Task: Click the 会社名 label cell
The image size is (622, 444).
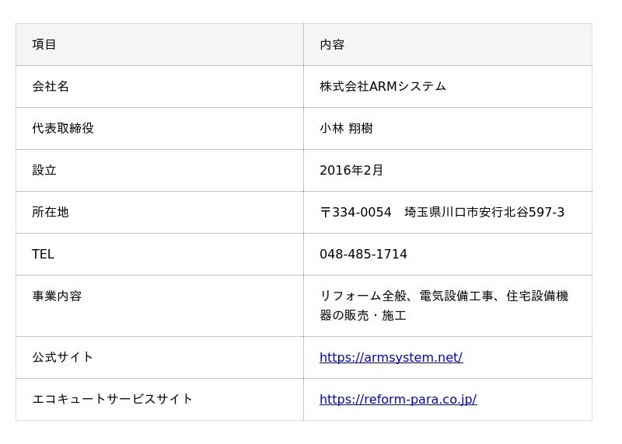Action: pyautogui.click(x=159, y=87)
